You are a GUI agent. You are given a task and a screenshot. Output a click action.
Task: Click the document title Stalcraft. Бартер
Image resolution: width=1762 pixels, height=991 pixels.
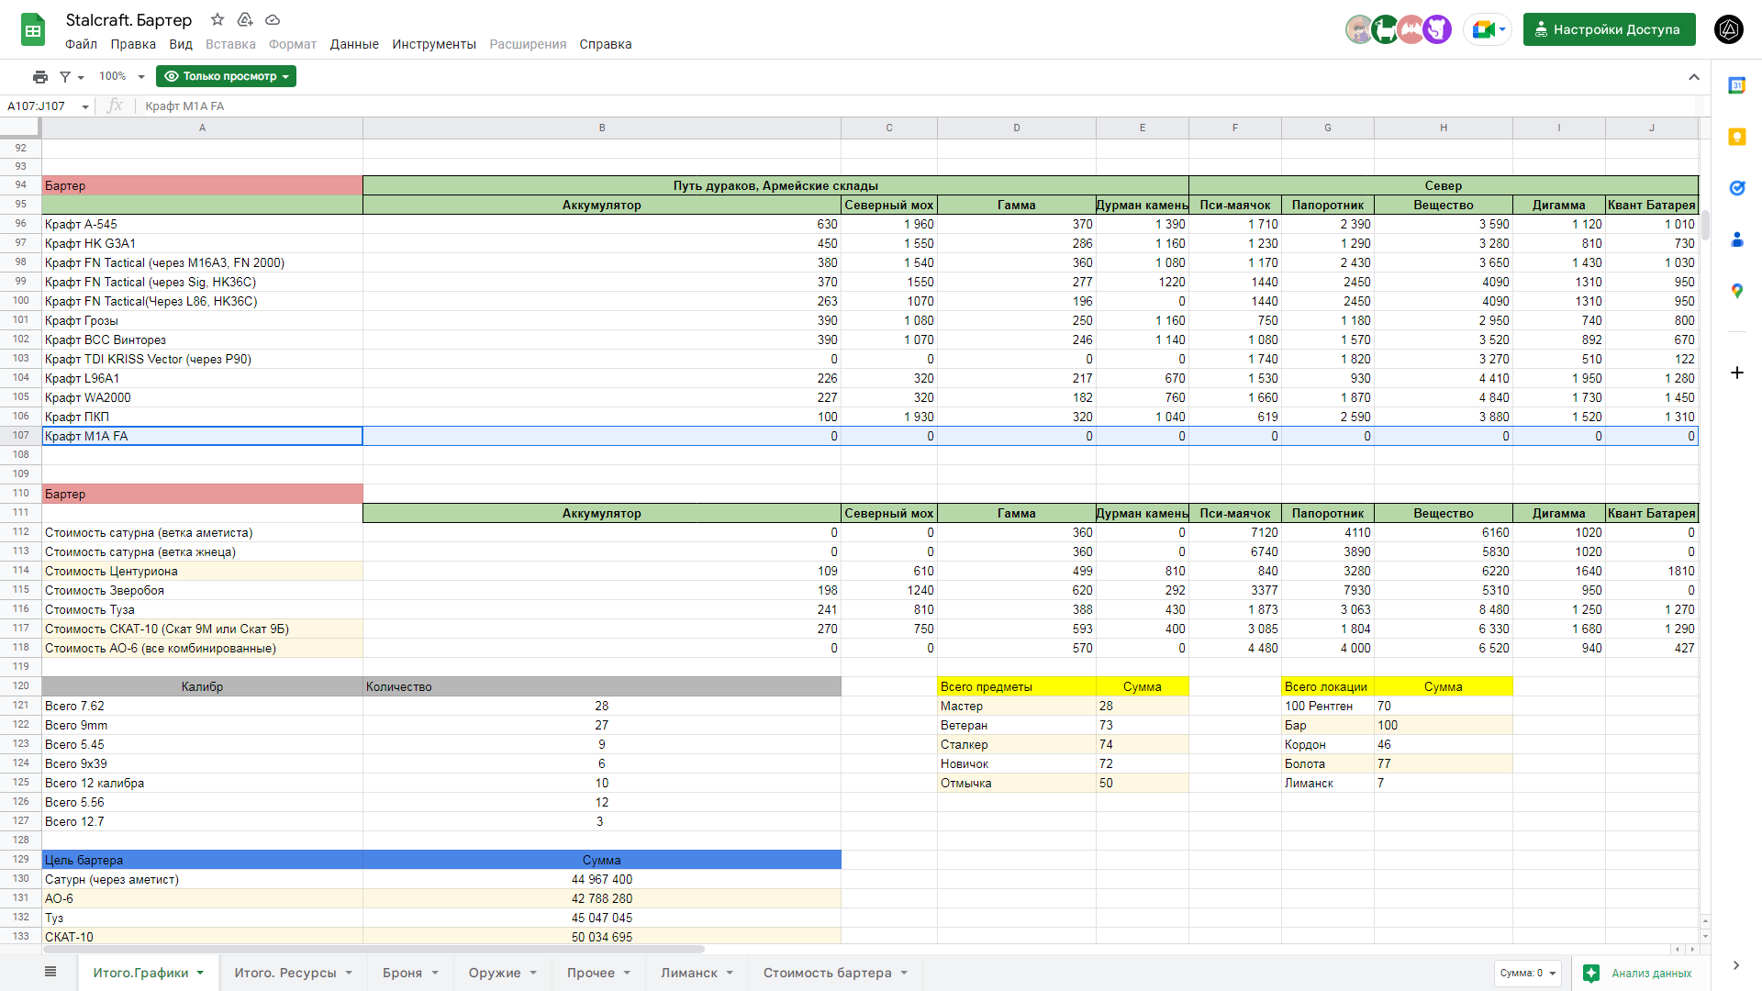pyautogui.click(x=128, y=19)
